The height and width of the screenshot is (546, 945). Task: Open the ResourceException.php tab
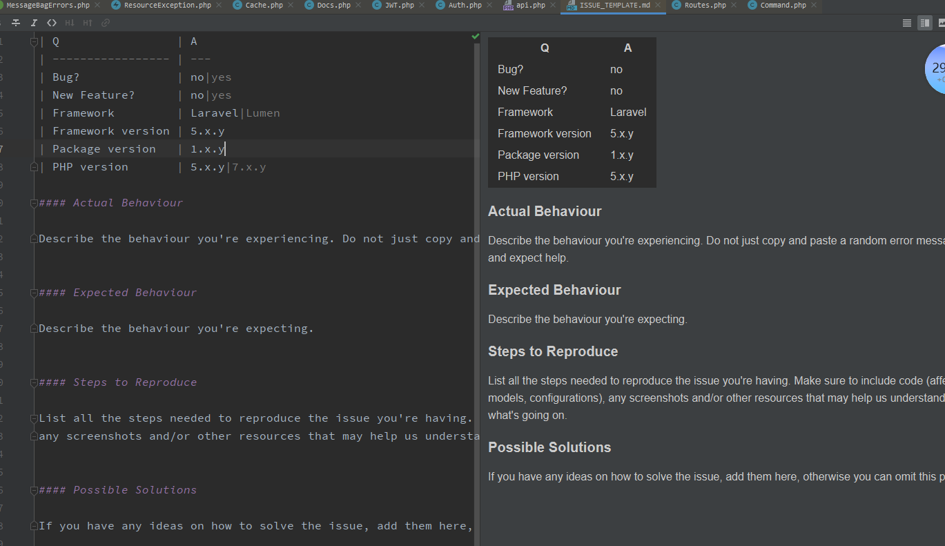167,6
